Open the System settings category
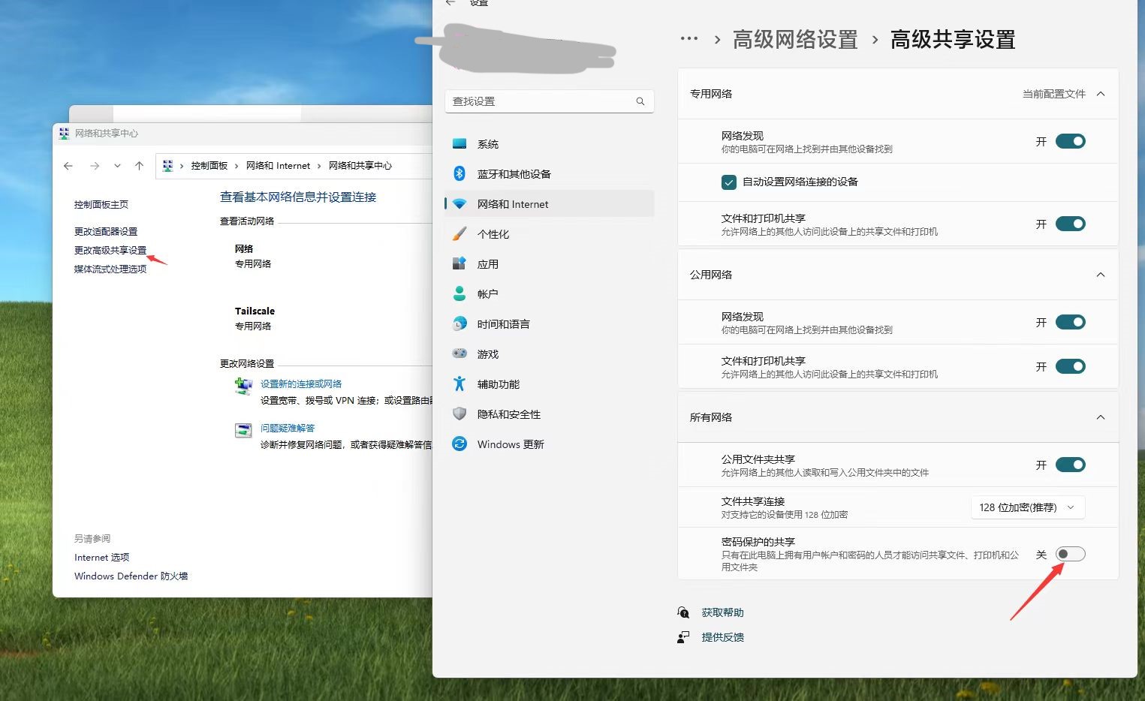The width and height of the screenshot is (1145, 701). click(487, 144)
